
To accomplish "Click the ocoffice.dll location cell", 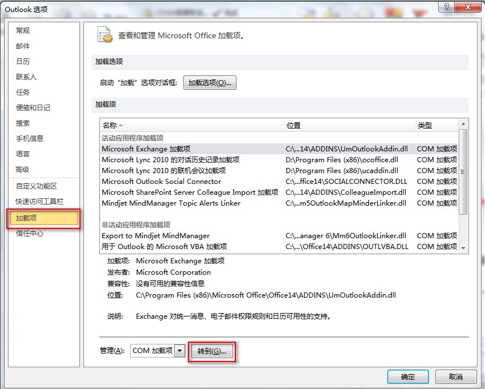I will pos(342,159).
